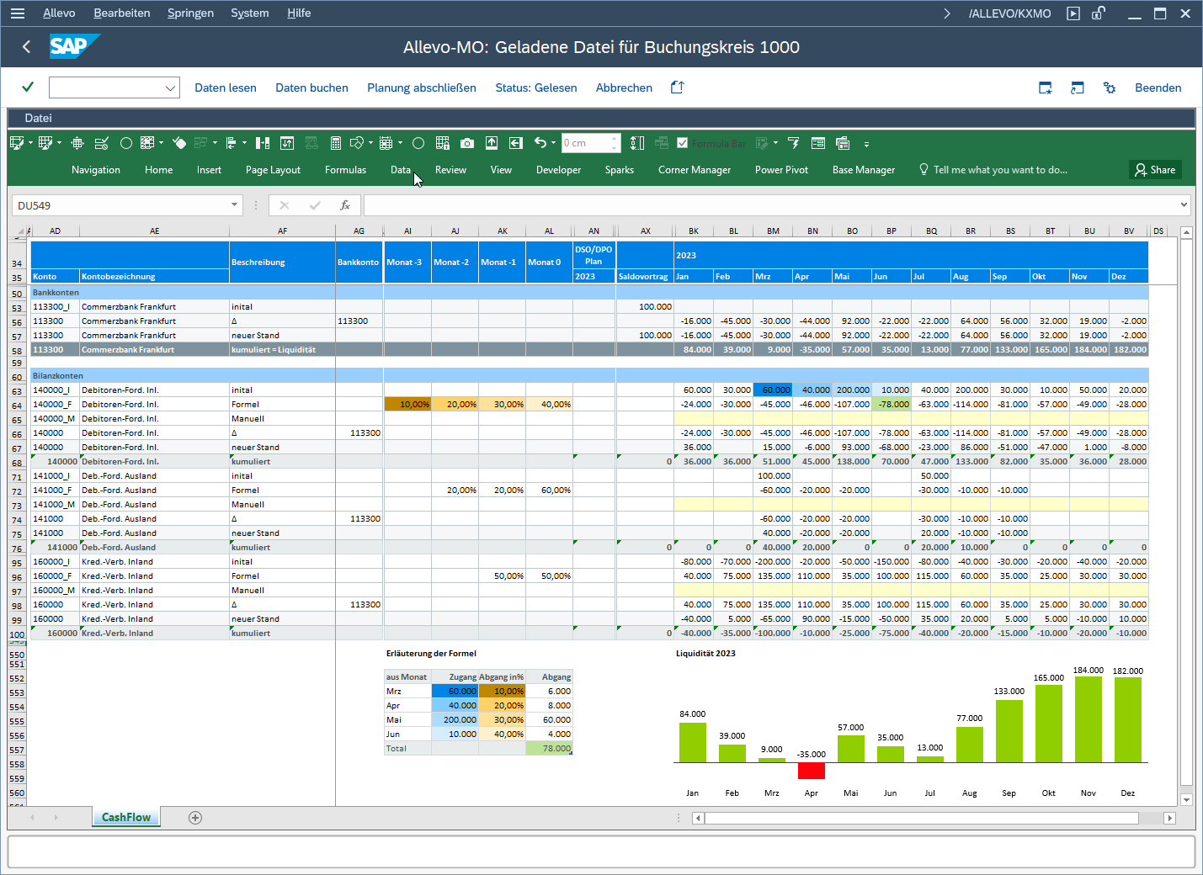Click the camera snapshot icon
This screenshot has height=875, width=1203.
point(467,143)
